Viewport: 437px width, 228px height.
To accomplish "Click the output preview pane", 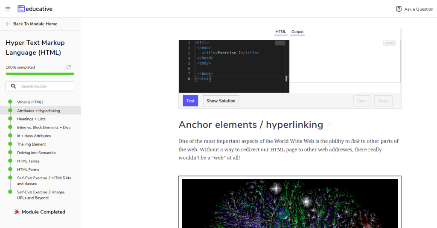I will pos(345,61).
